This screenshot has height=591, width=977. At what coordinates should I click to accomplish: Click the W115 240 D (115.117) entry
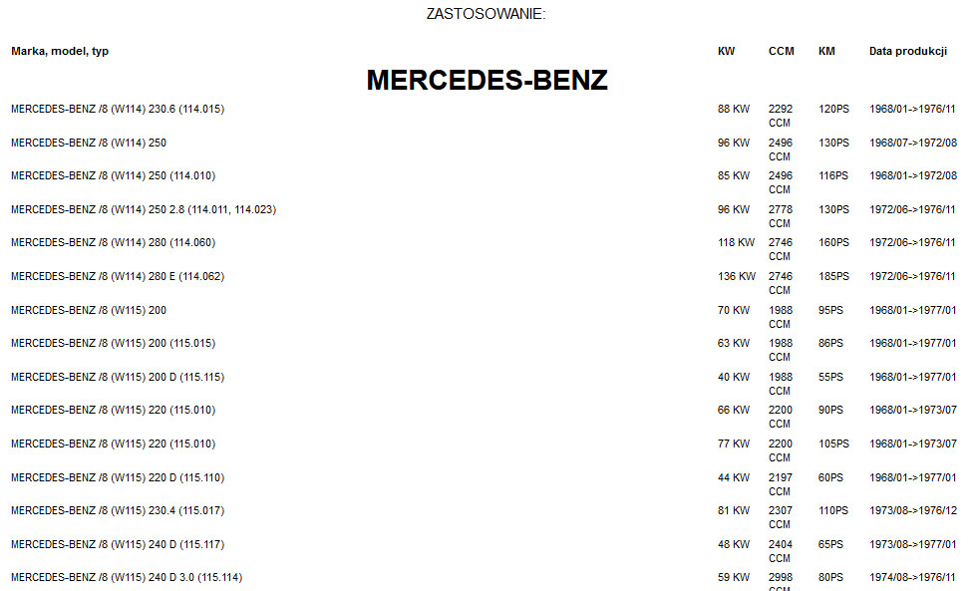(118, 544)
